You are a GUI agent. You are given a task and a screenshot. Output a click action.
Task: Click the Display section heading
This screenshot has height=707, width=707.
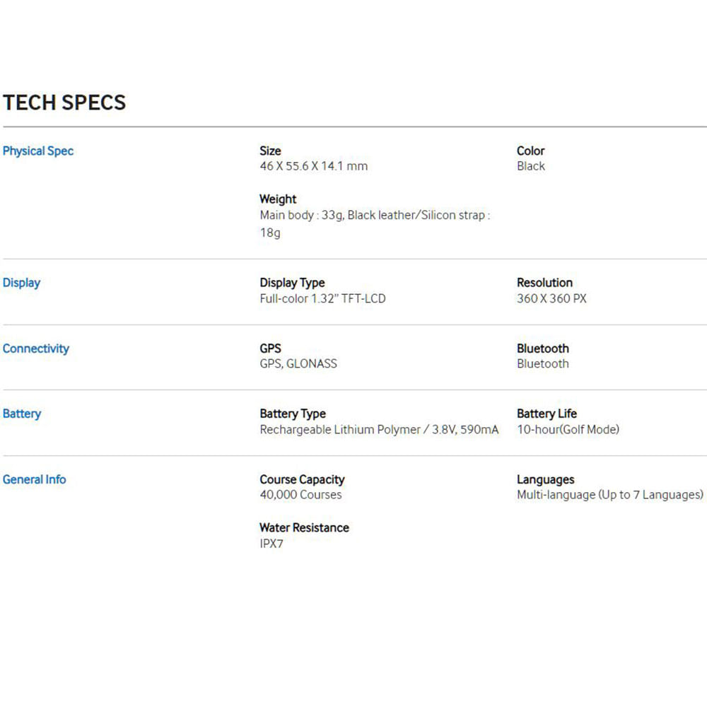point(21,283)
